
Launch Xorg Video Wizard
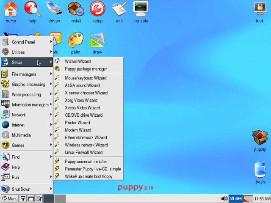88,100
